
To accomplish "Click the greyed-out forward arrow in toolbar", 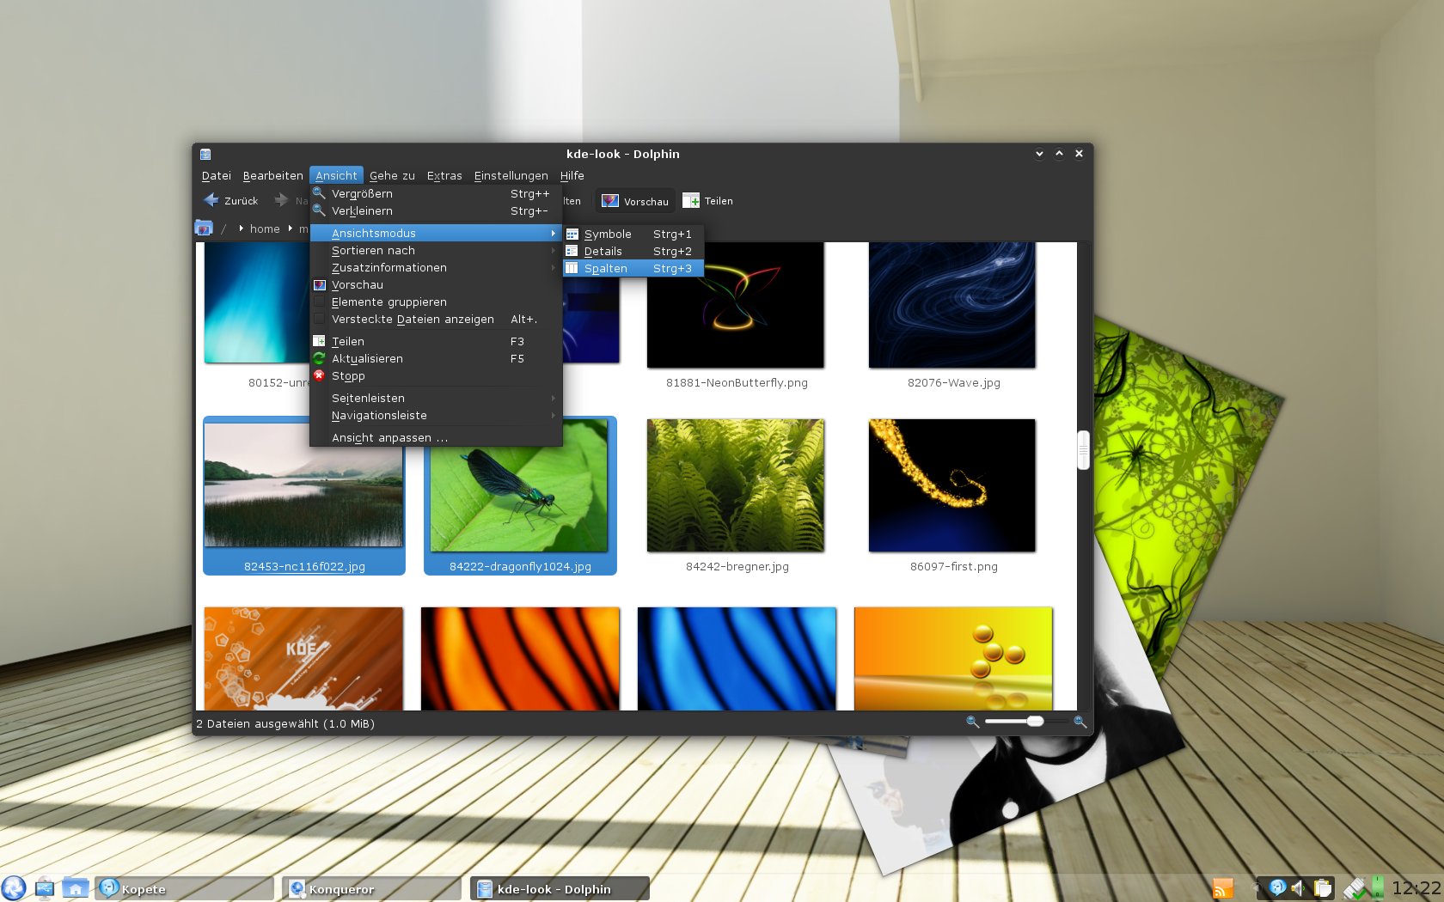I will coord(281,200).
